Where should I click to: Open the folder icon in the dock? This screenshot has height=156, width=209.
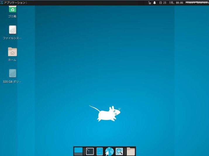point(131,151)
